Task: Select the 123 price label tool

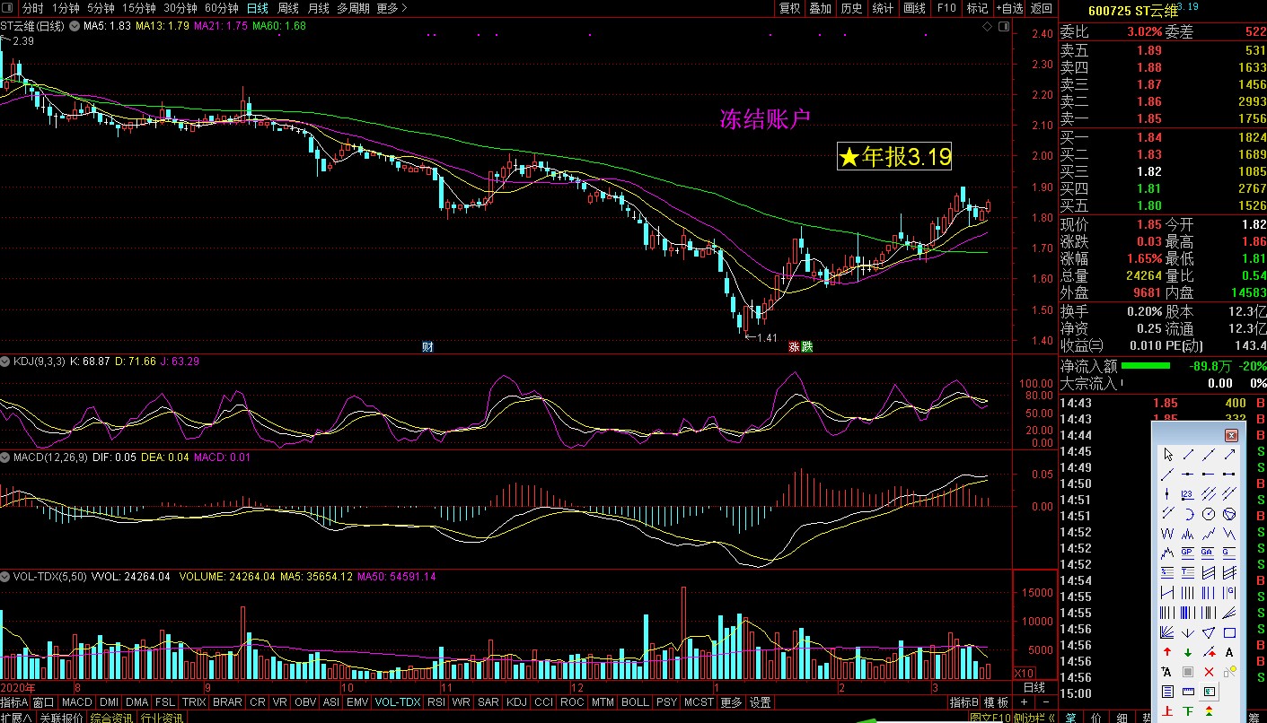Action: (x=1187, y=493)
